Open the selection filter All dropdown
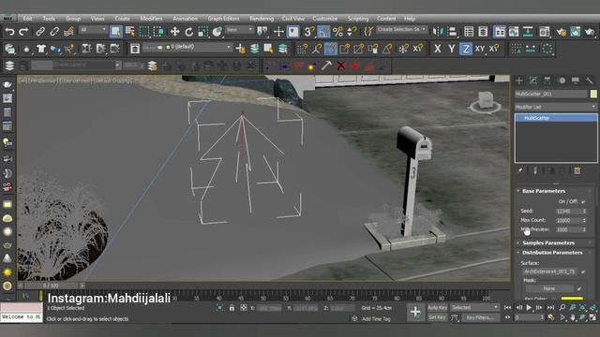The width and height of the screenshot is (600, 337). coord(93,30)
